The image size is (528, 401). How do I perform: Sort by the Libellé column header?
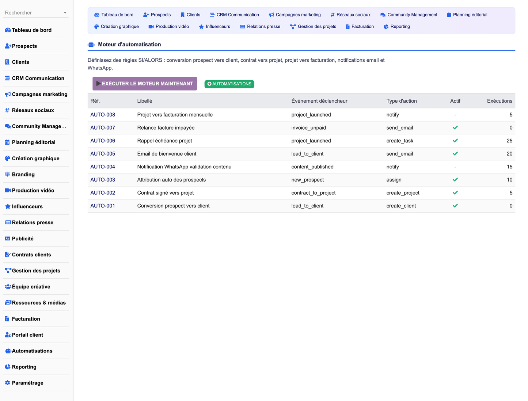[145, 101]
